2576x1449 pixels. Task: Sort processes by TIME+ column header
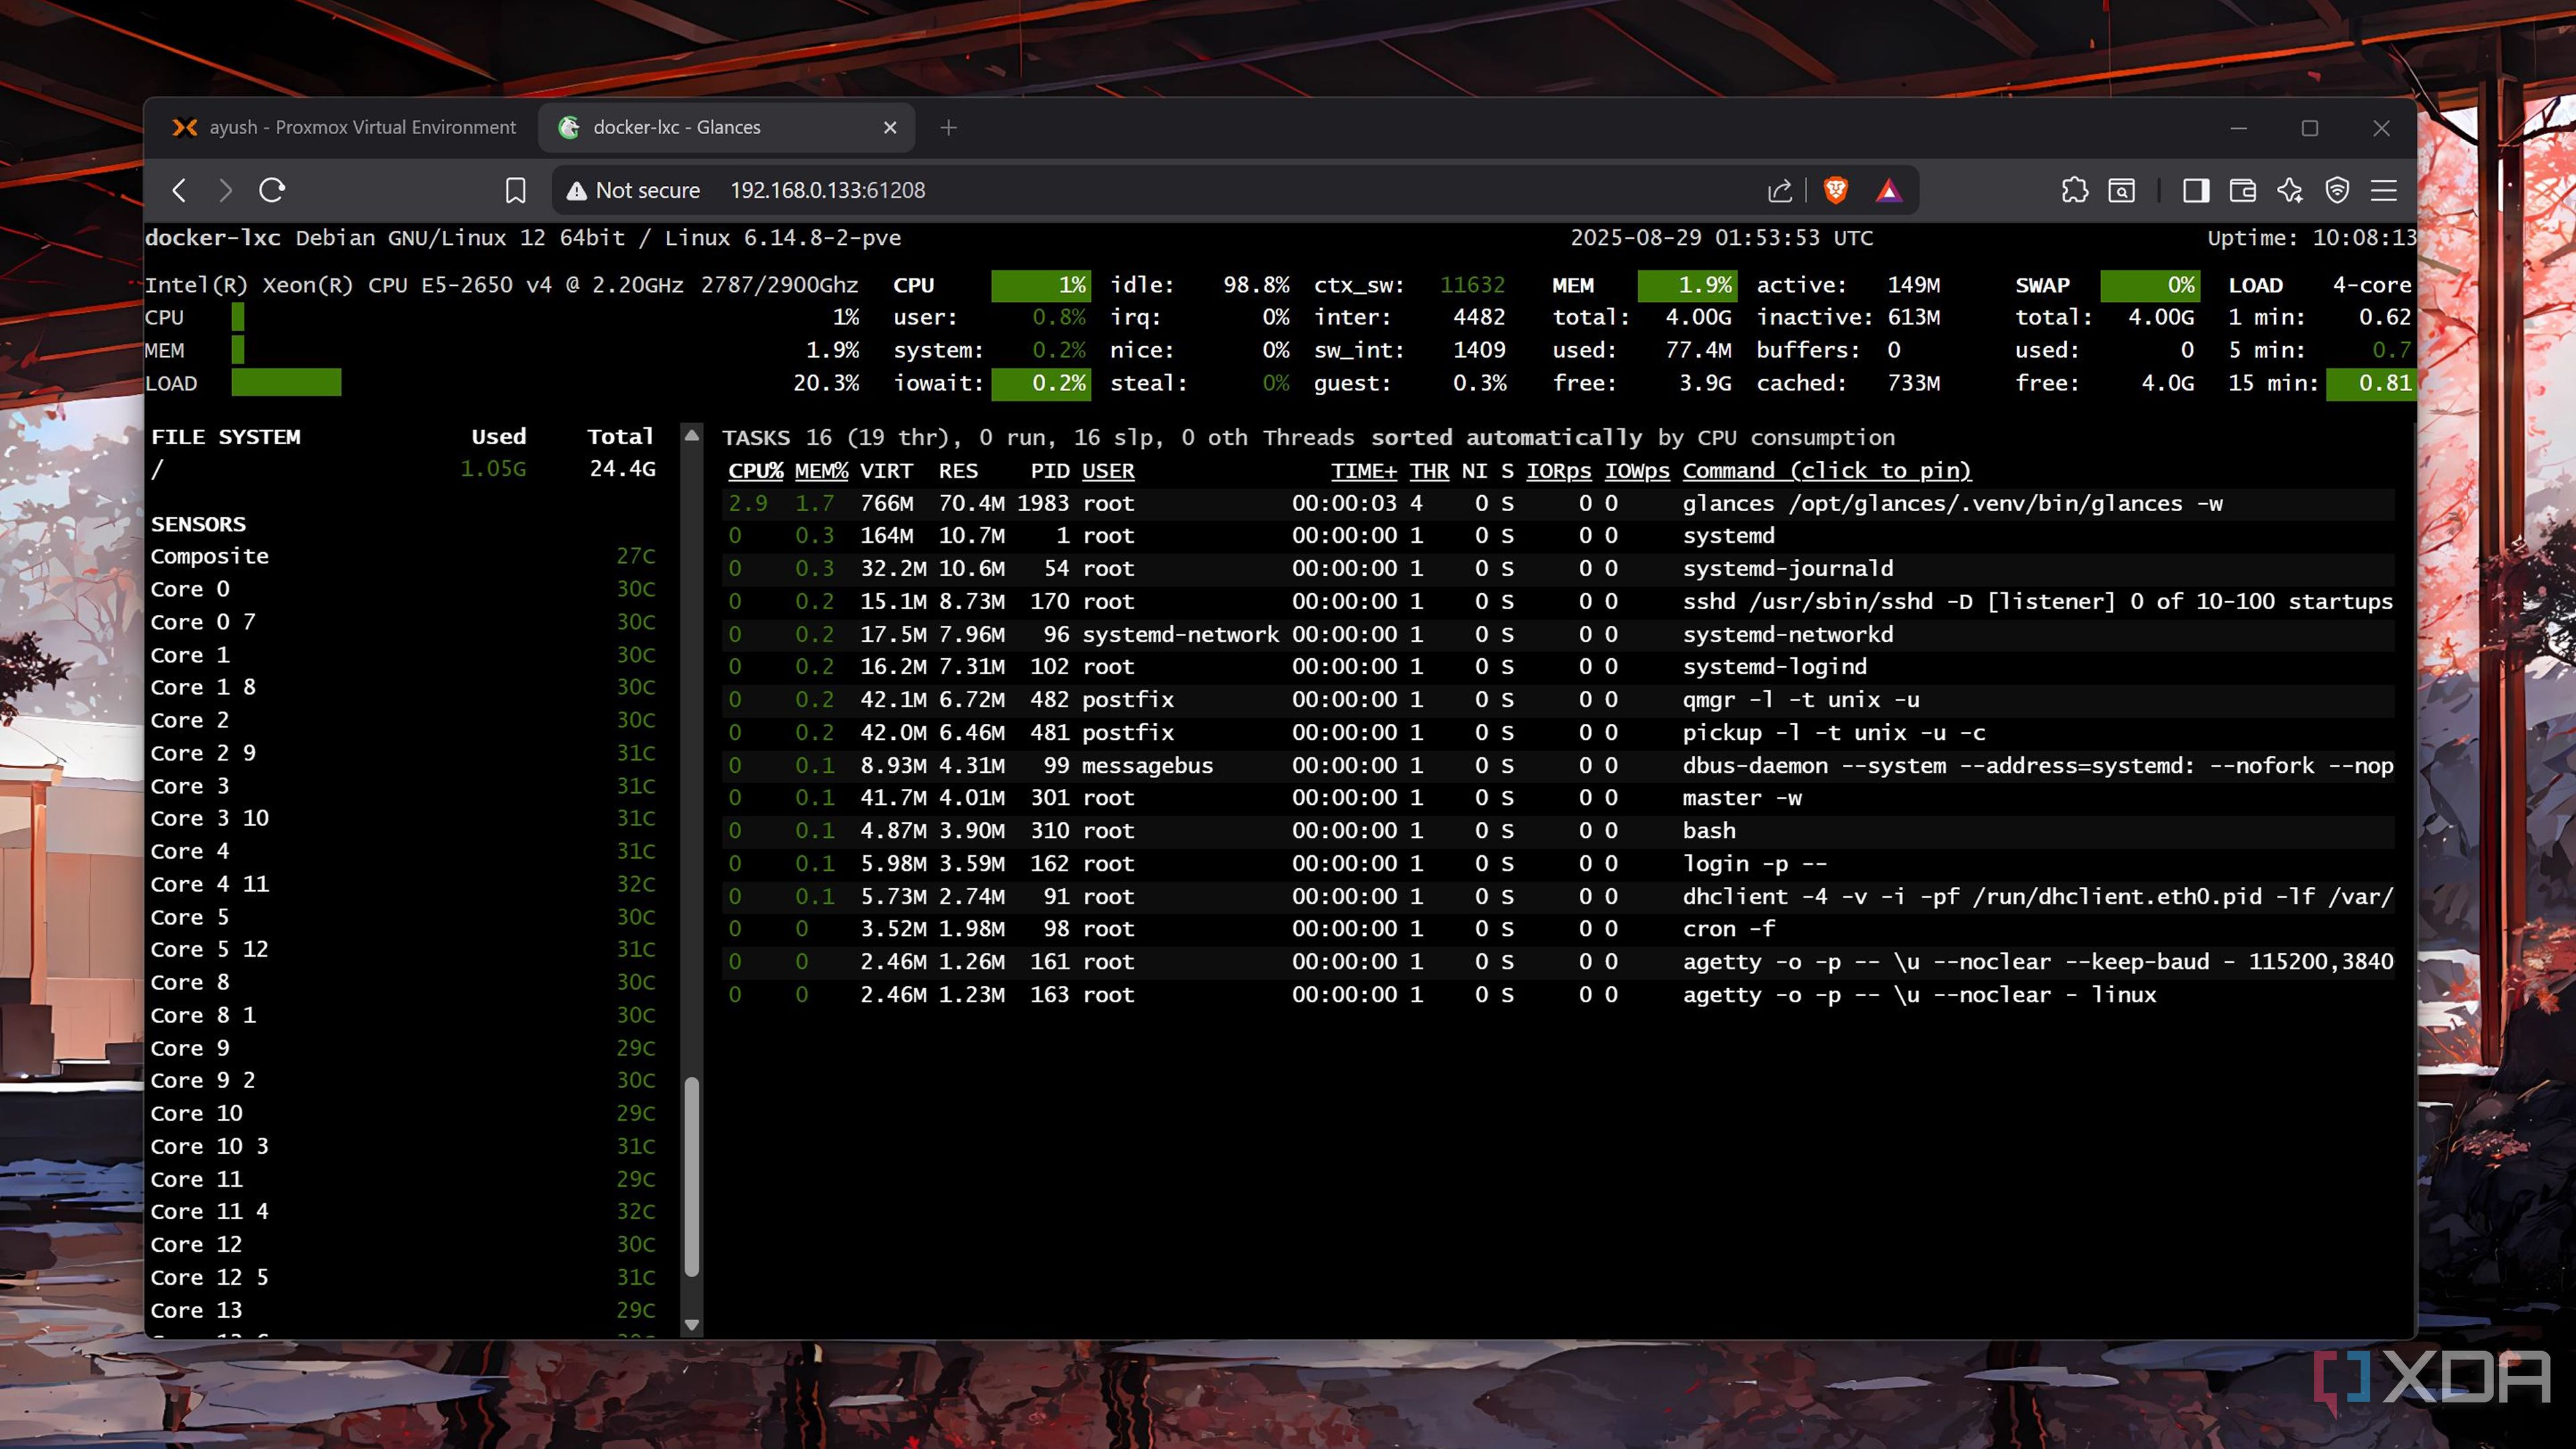tap(1363, 470)
